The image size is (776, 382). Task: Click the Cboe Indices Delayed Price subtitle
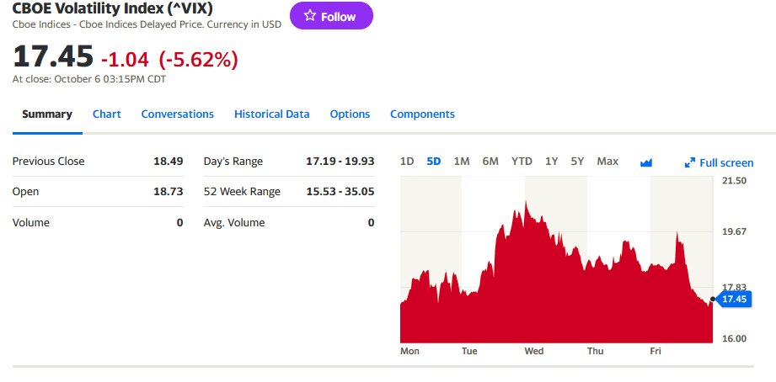(x=147, y=24)
